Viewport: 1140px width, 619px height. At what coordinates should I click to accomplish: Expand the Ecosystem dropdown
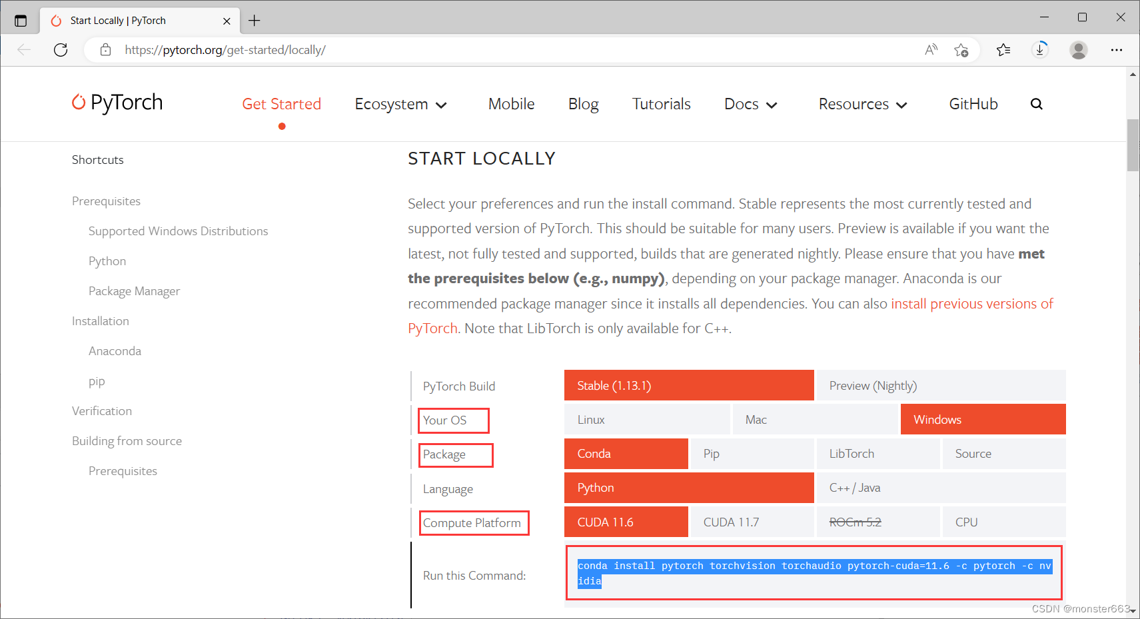pyautogui.click(x=400, y=105)
